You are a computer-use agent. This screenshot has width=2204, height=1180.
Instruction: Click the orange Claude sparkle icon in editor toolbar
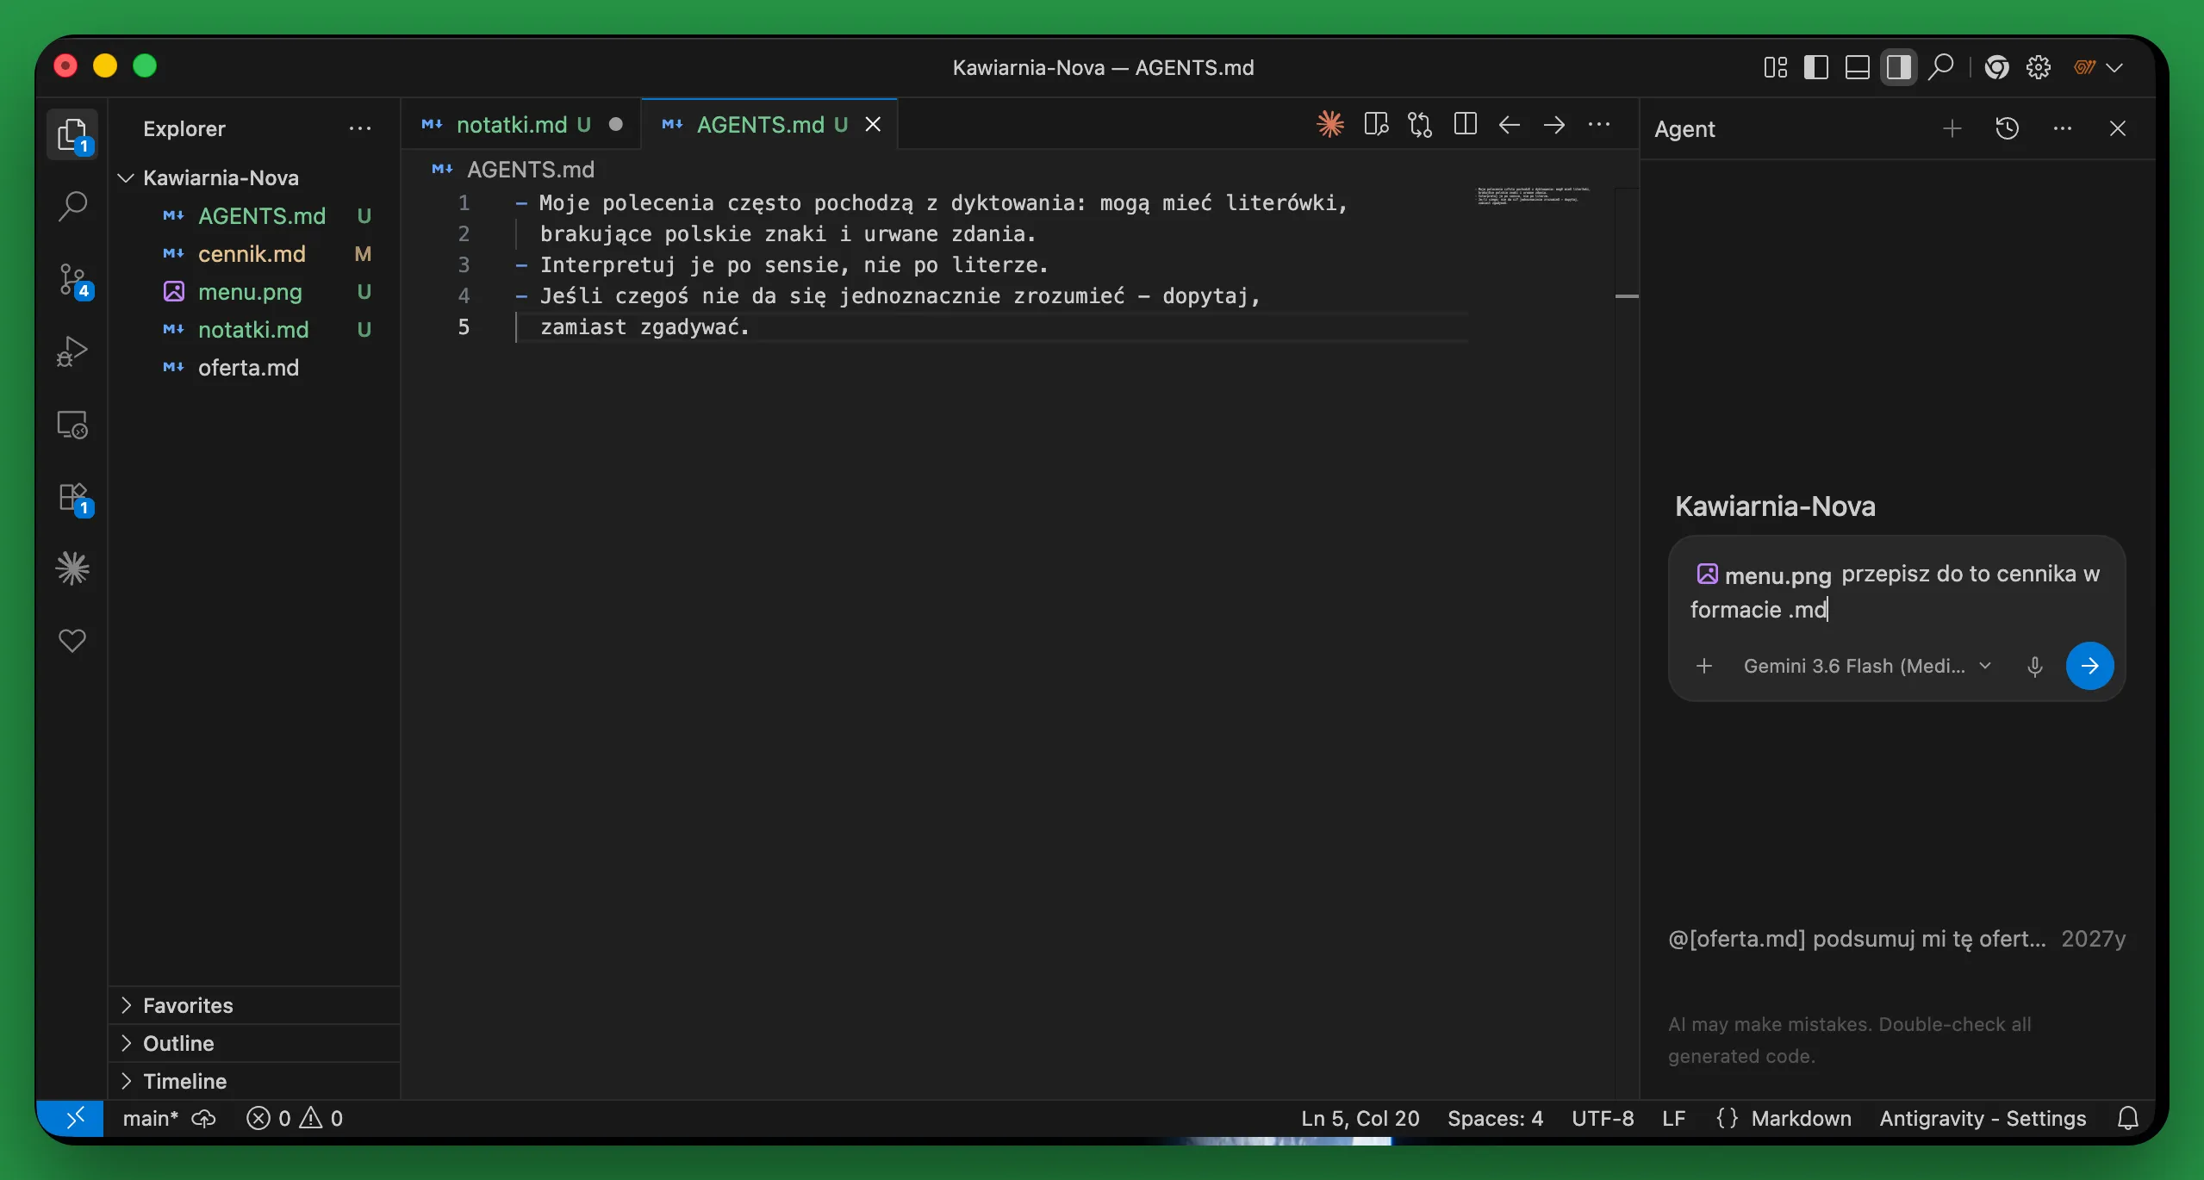[1330, 125]
